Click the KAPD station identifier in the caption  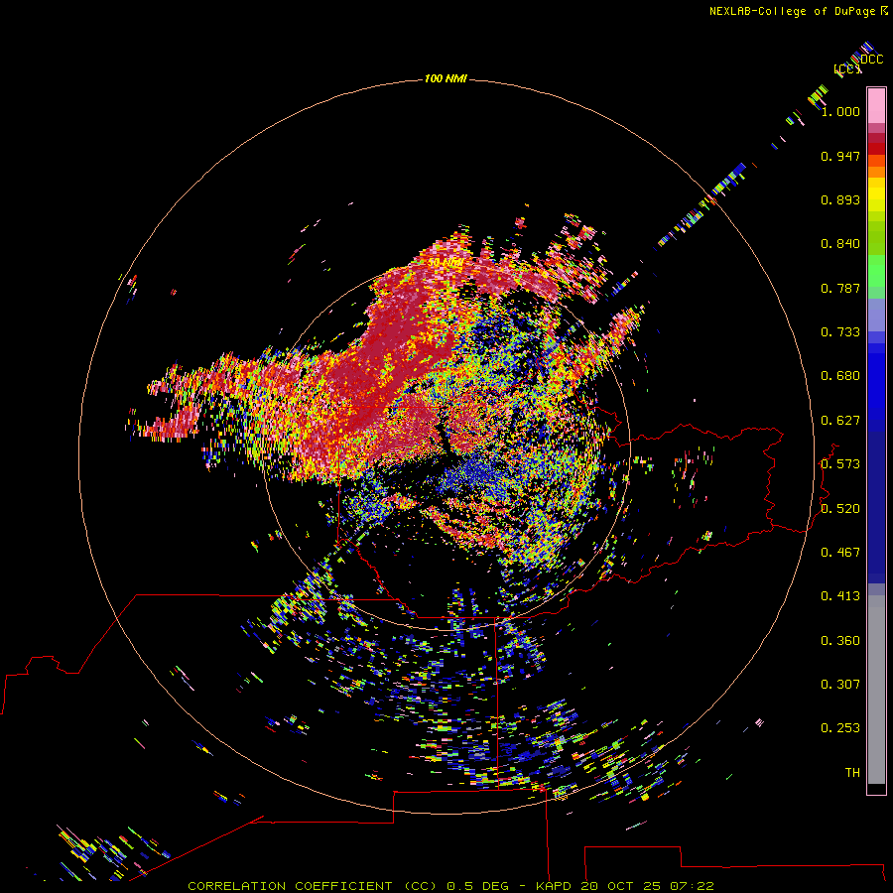click(556, 886)
